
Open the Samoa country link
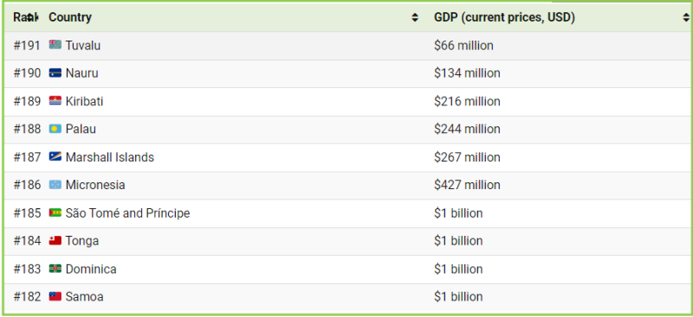[x=84, y=297]
